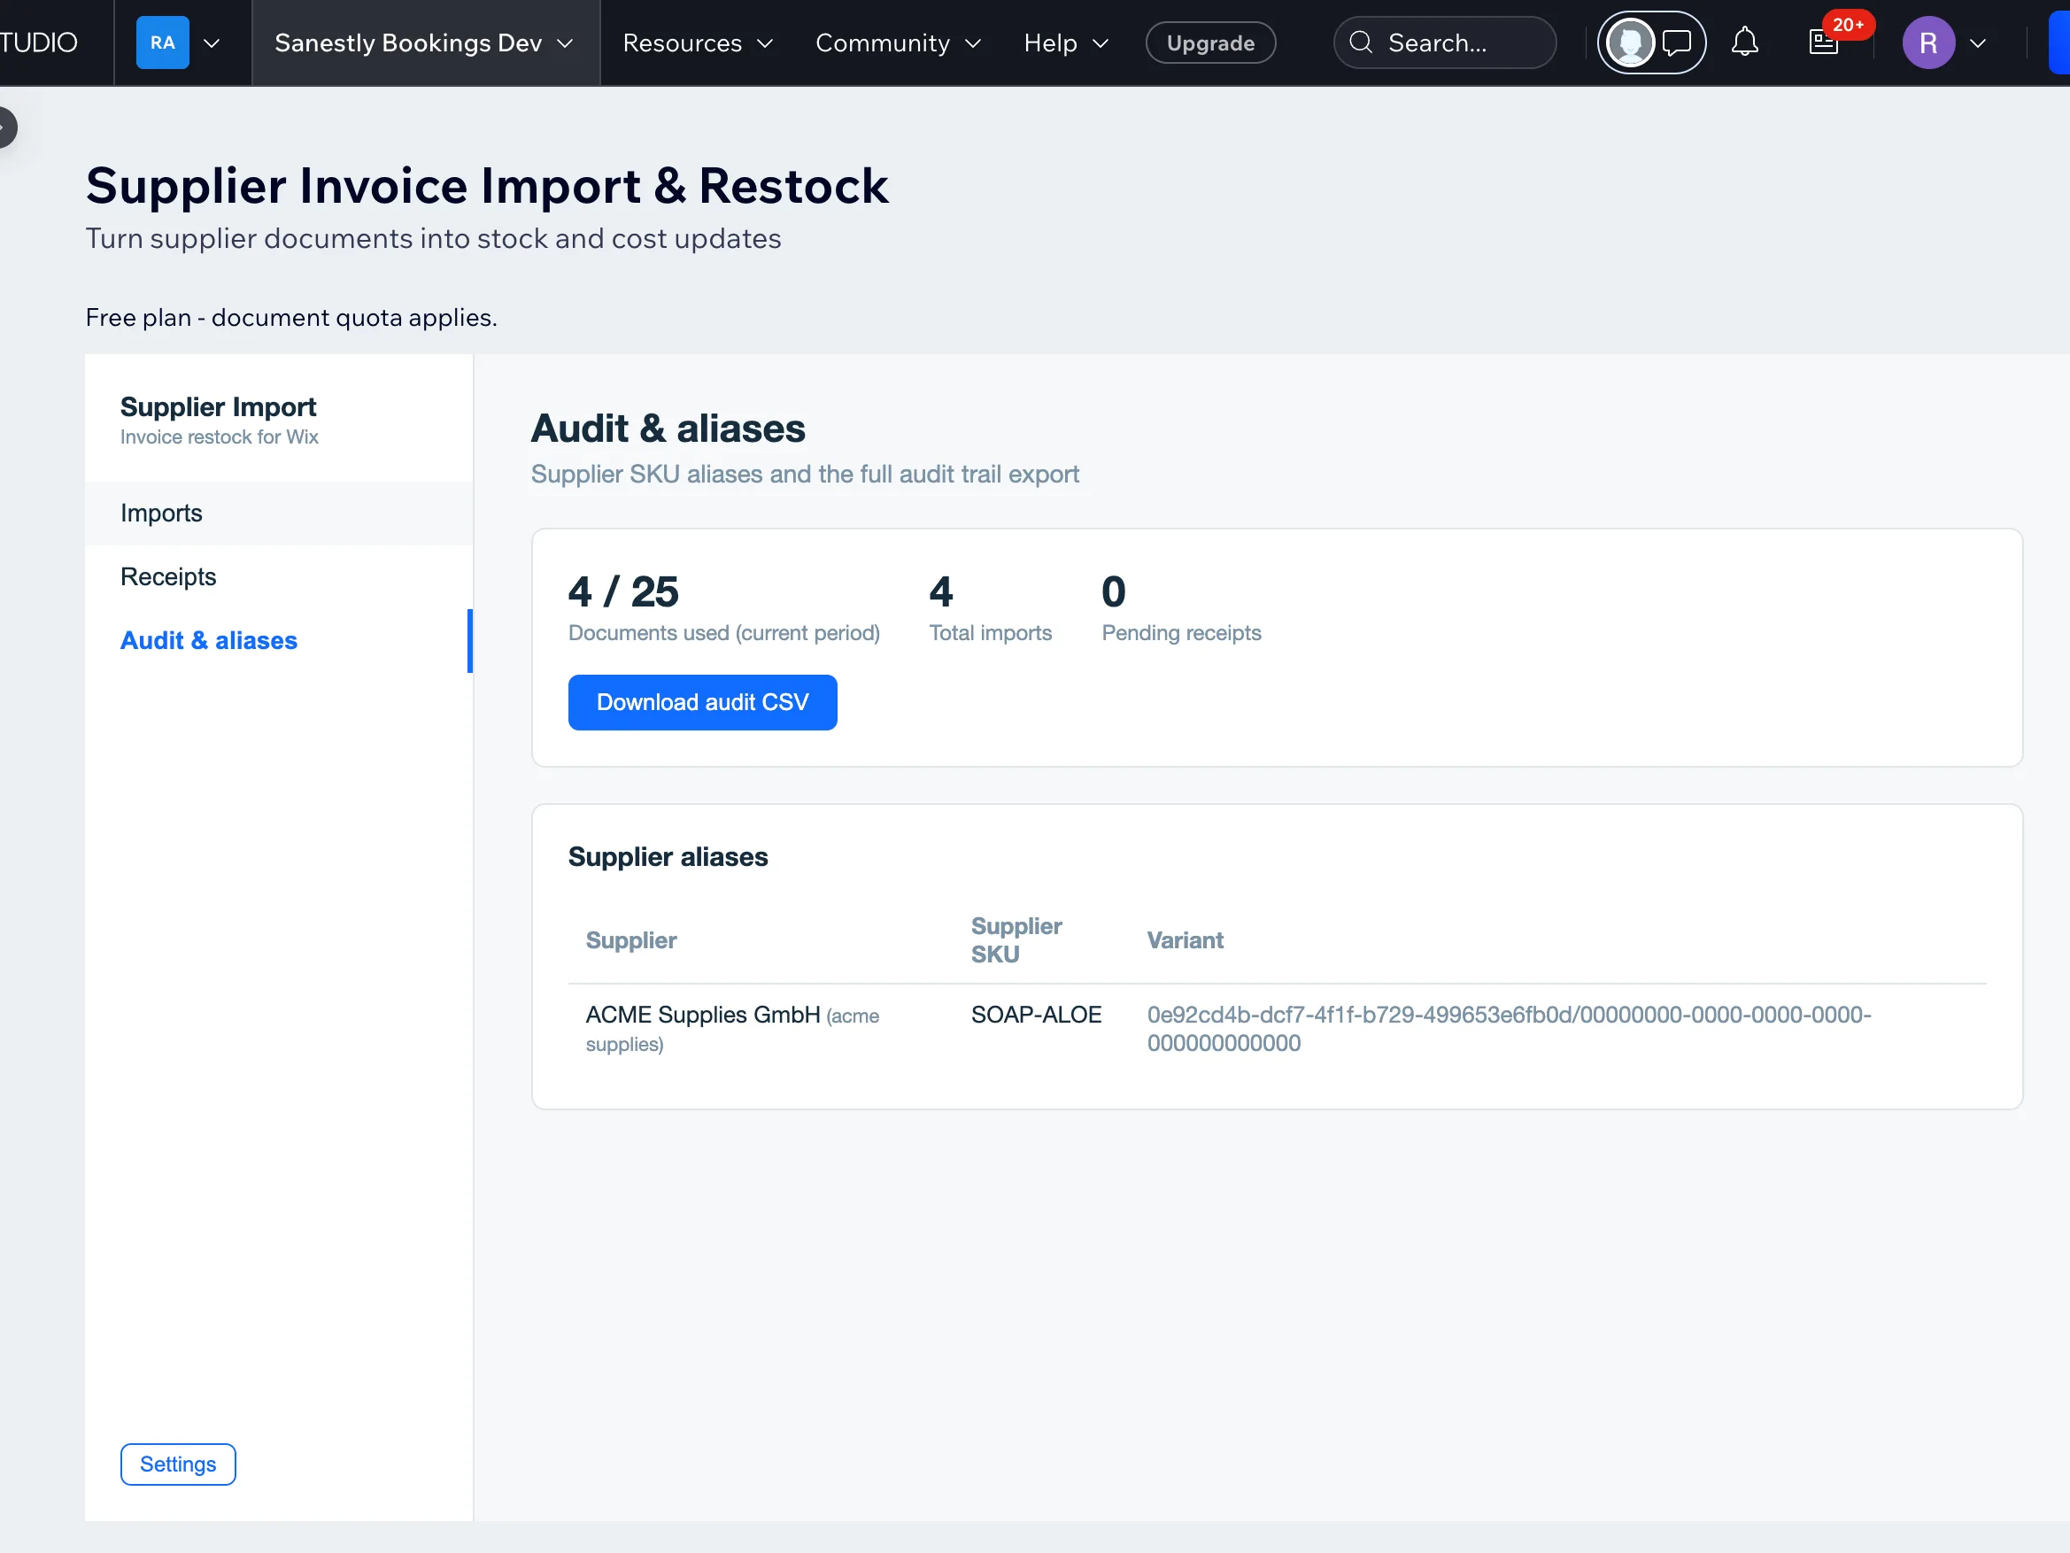The height and width of the screenshot is (1553, 2070).
Task: Open the news feed icon with 20+ badge
Action: tap(1824, 42)
